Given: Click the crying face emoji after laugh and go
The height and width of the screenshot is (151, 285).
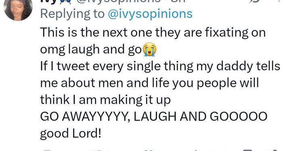Looking at the screenshot, I should point(149,50).
